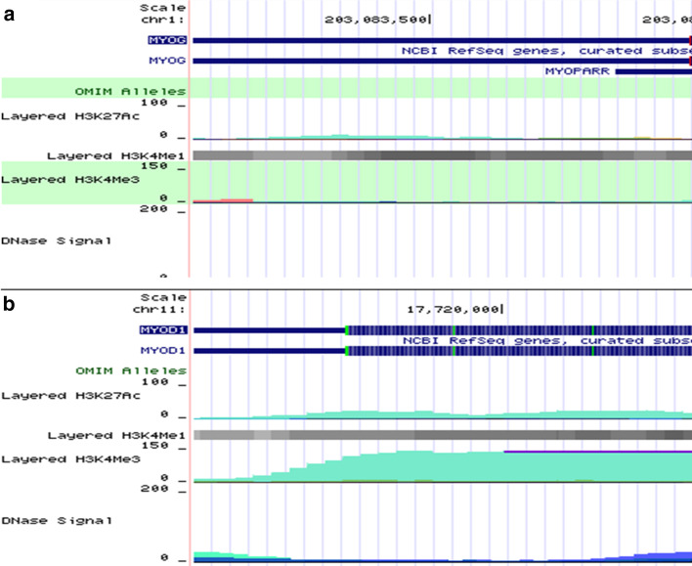Click the 17,720,000 position marker

(x=454, y=309)
